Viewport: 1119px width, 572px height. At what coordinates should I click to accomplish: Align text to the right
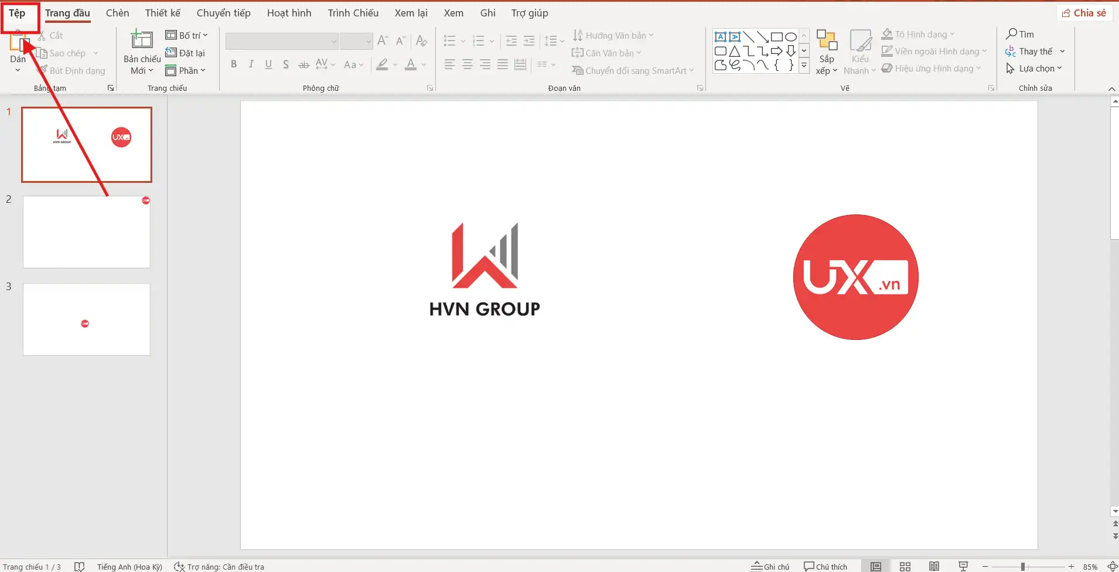(485, 64)
